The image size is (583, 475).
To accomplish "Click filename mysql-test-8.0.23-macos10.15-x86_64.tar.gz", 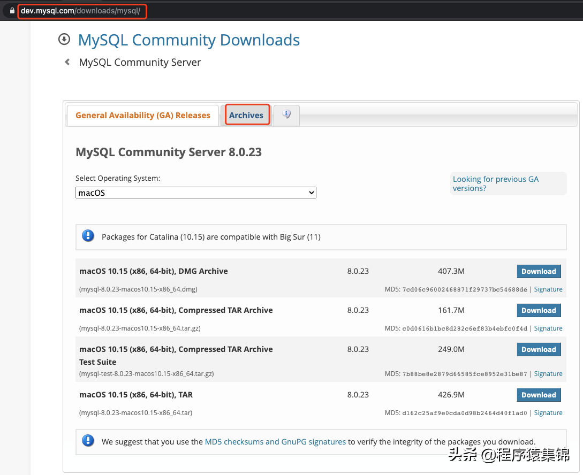I will [x=147, y=374].
